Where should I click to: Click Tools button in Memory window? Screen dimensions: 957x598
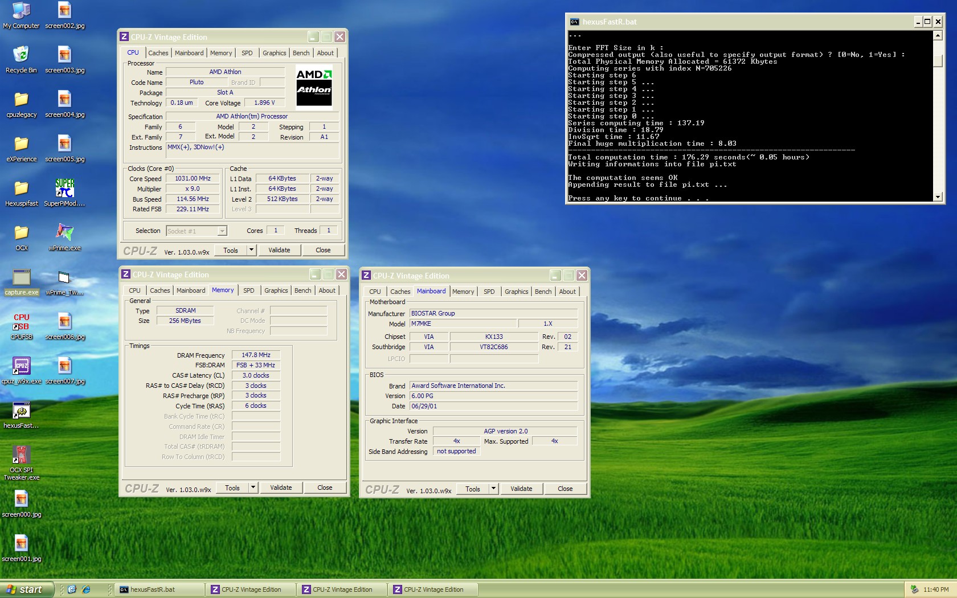pos(232,488)
